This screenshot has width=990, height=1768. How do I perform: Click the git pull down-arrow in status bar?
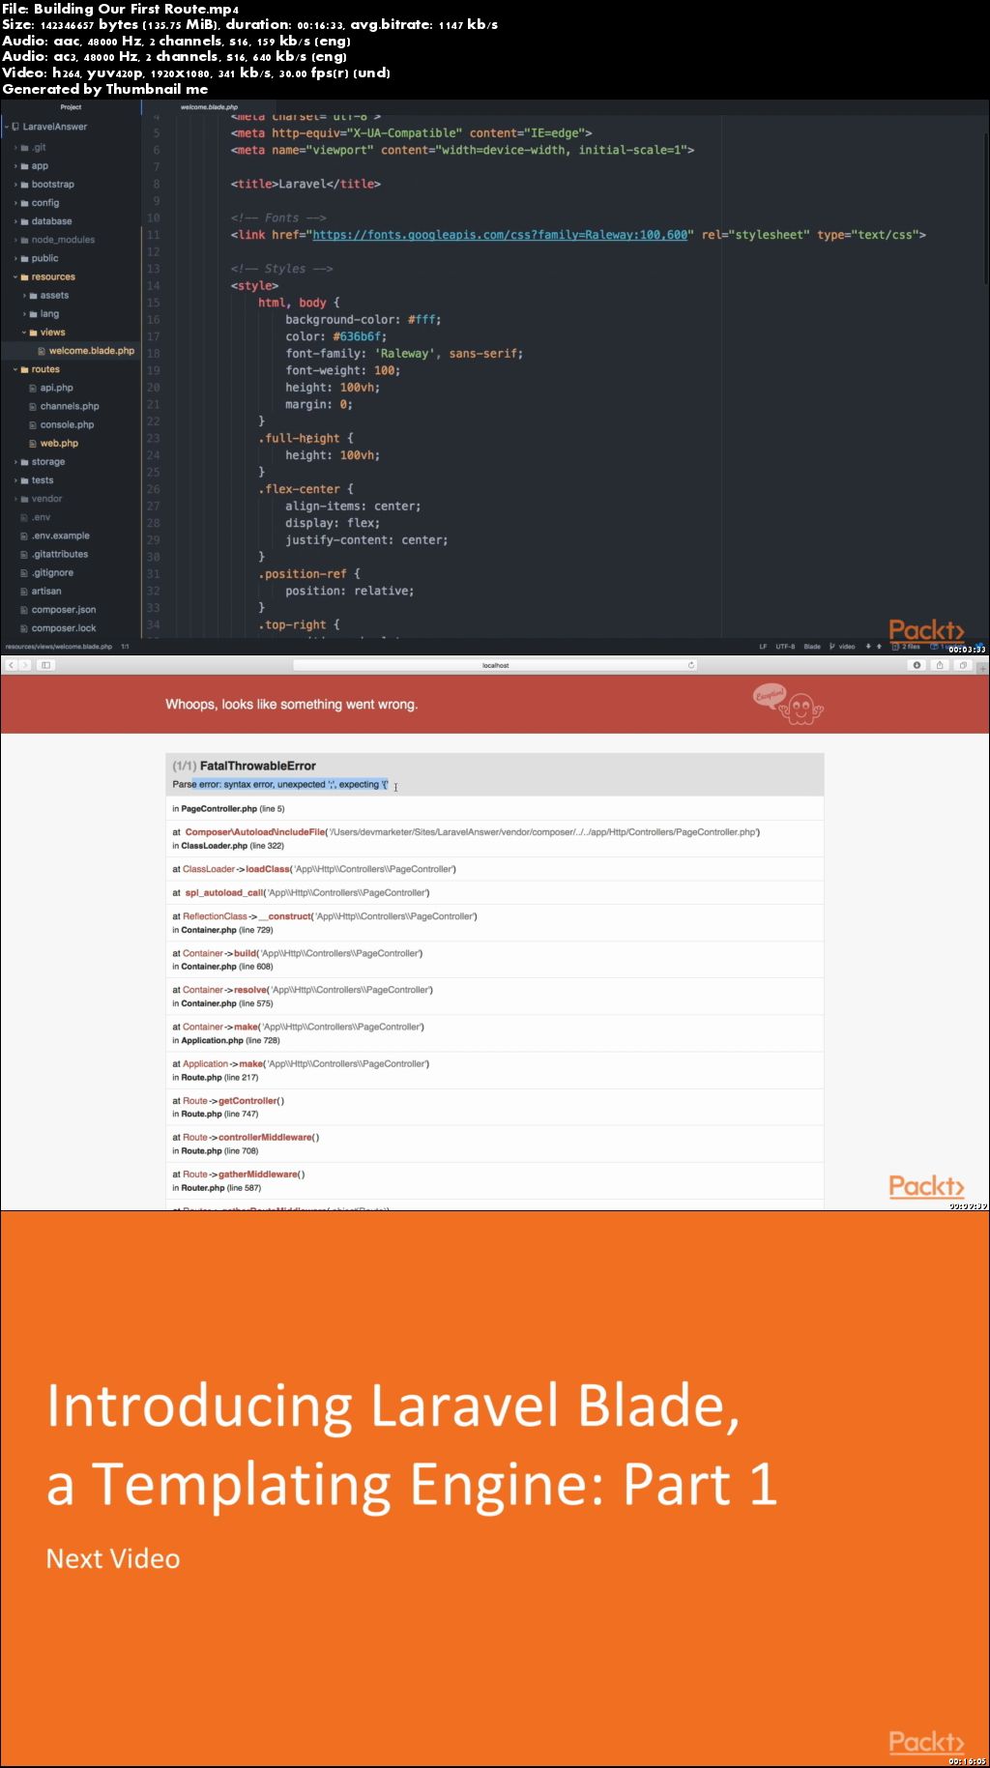pyautogui.click(x=868, y=647)
